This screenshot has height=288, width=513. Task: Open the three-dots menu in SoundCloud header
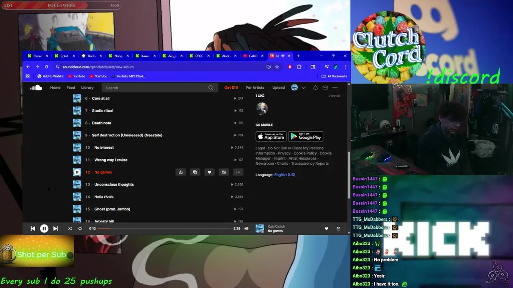(335, 88)
